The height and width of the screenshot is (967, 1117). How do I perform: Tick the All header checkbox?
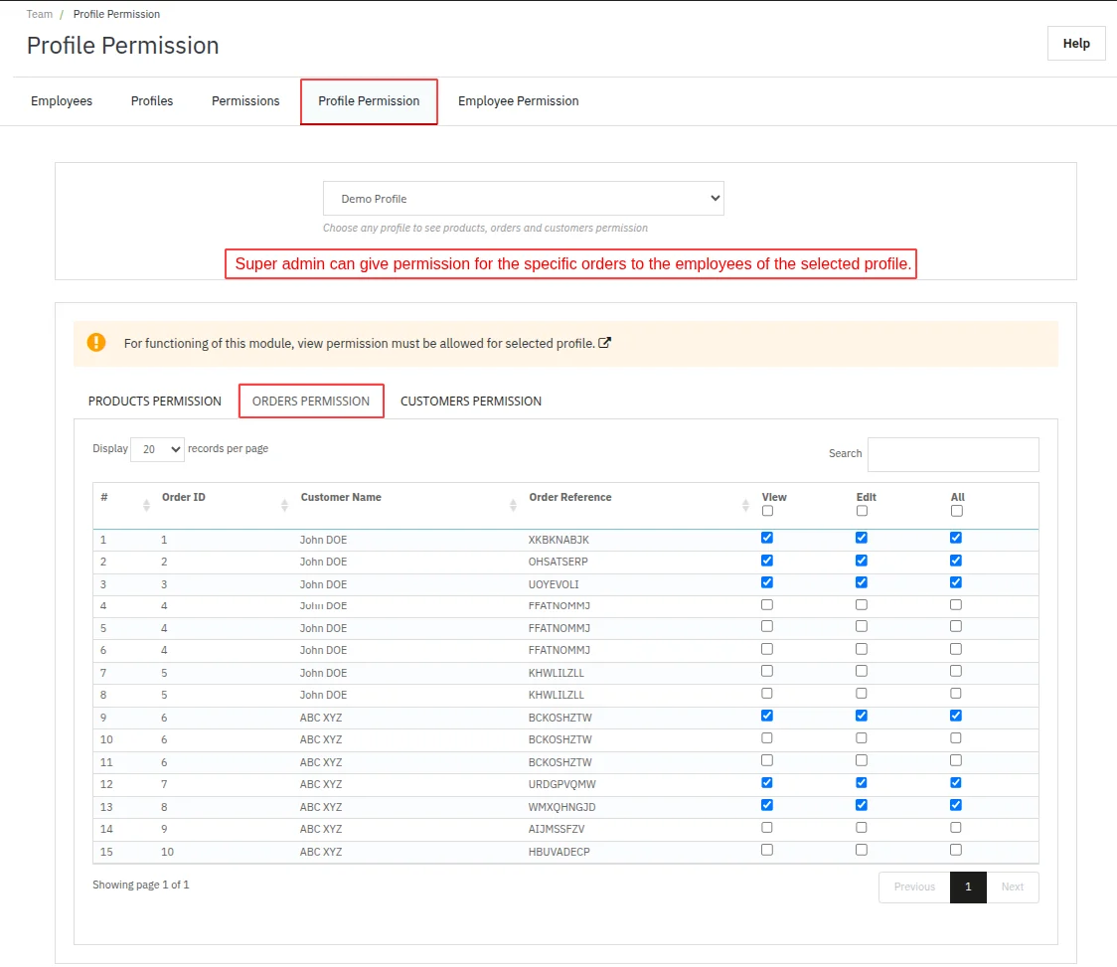pyautogui.click(x=956, y=511)
